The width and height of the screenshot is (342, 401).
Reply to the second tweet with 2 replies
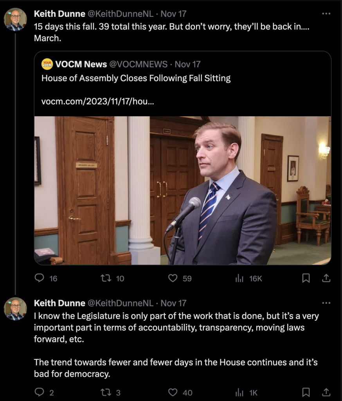point(40,392)
